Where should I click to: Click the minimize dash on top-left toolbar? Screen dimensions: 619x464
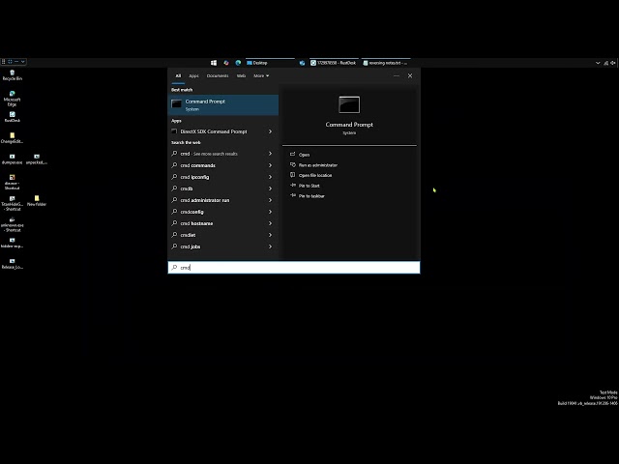click(16, 62)
